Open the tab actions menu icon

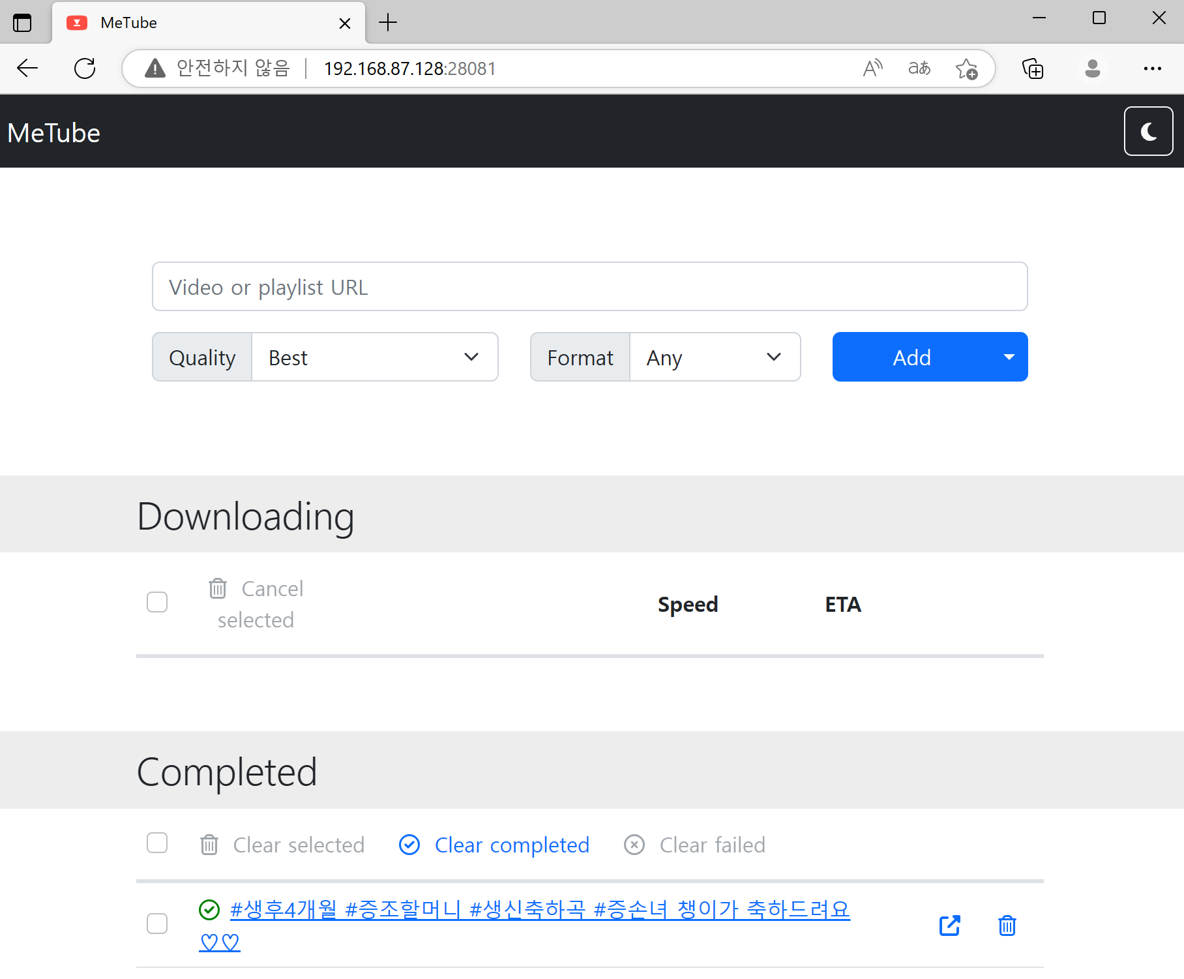tap(22, 23)
